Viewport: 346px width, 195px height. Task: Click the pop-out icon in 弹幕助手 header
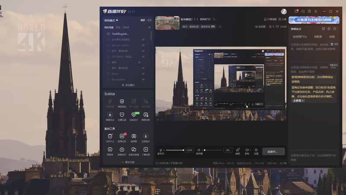[335, 29]
